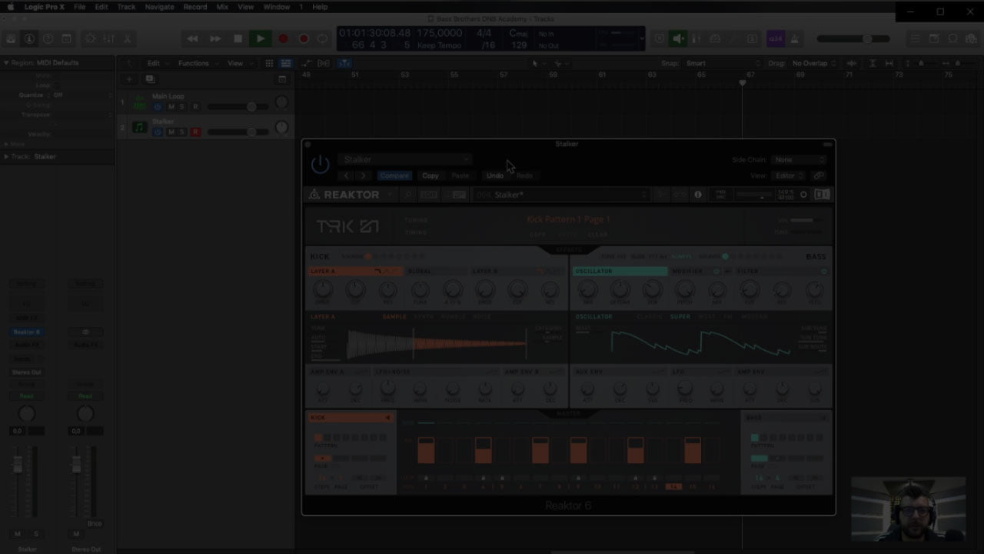Open the Library icon in control bar
Image resolution: width=984 pixels, height=554 pixels.
pos(11,38)
